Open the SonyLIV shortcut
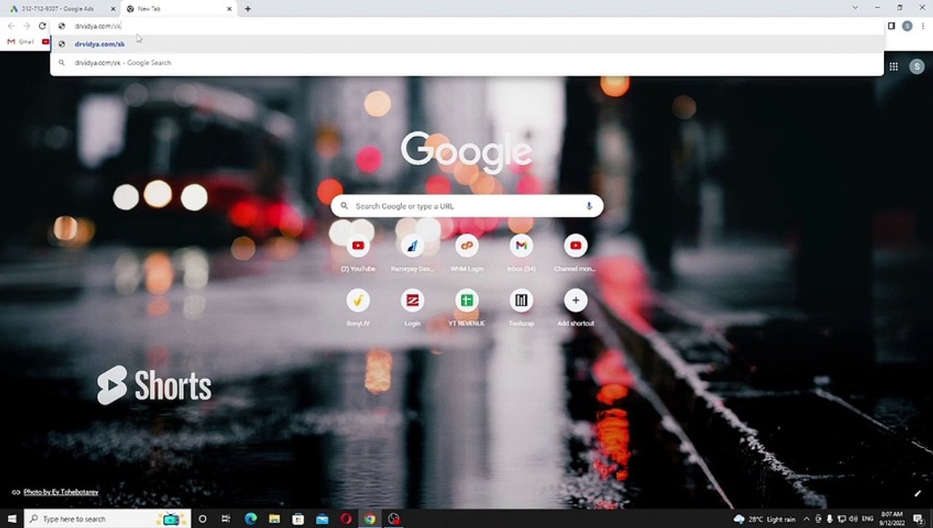The image size is (933, 528). click(358, 308)
